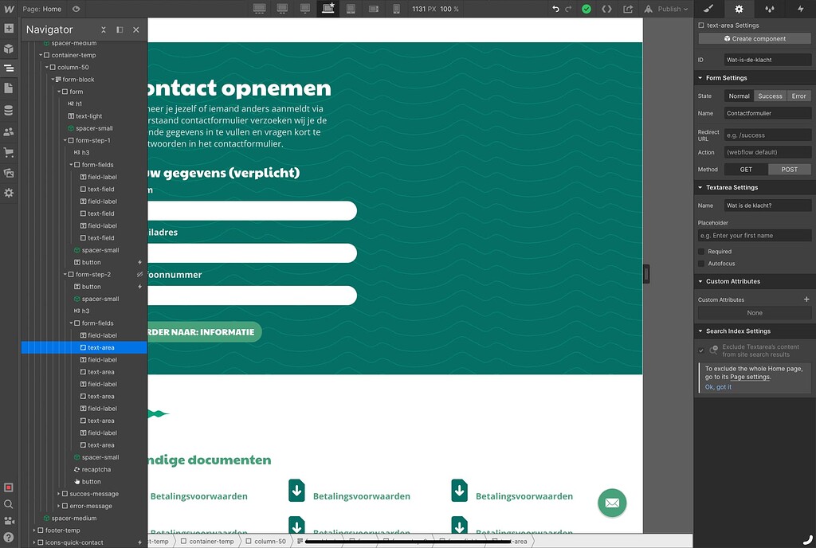The height and width of the screenshot is (548, 816).
Task: Switch form method to GET
Action: (x=744, y=169)
